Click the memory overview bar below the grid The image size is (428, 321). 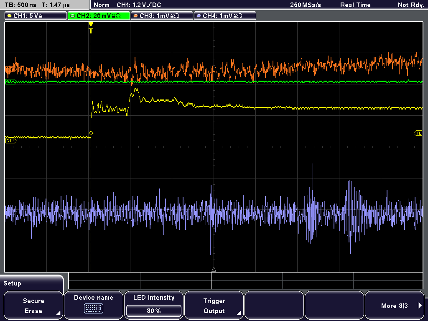(x=246, y=281)
